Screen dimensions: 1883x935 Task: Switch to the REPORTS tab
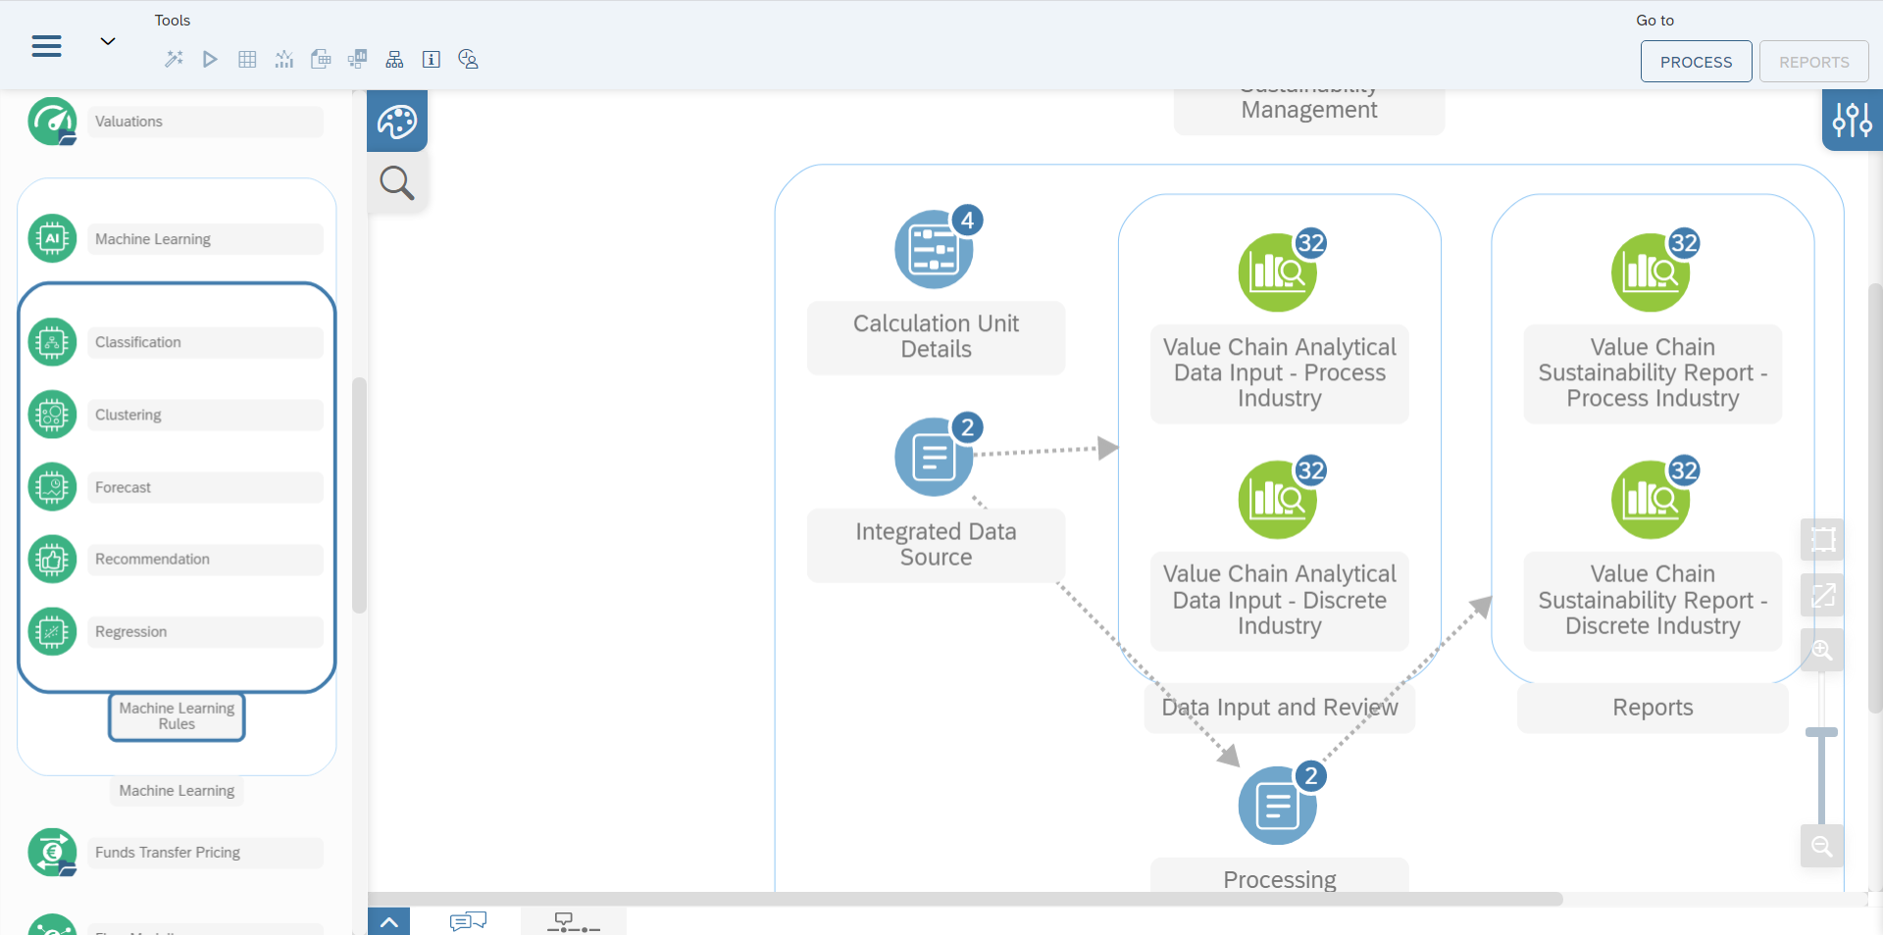1813,61
